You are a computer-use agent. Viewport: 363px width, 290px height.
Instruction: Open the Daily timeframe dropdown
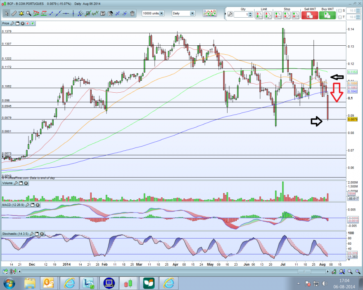192,14
